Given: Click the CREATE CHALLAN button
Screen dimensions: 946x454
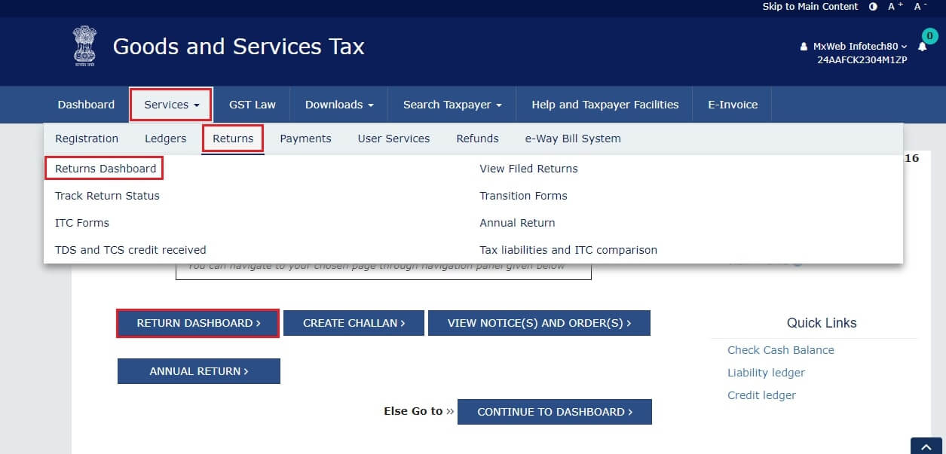Looking at the screenshot, I should click(x=354, y=322).
